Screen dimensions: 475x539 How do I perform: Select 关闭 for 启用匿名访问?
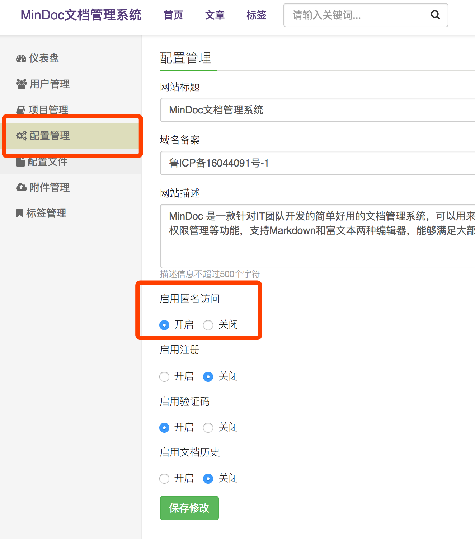pyautogui.click(x=208, y=325)
